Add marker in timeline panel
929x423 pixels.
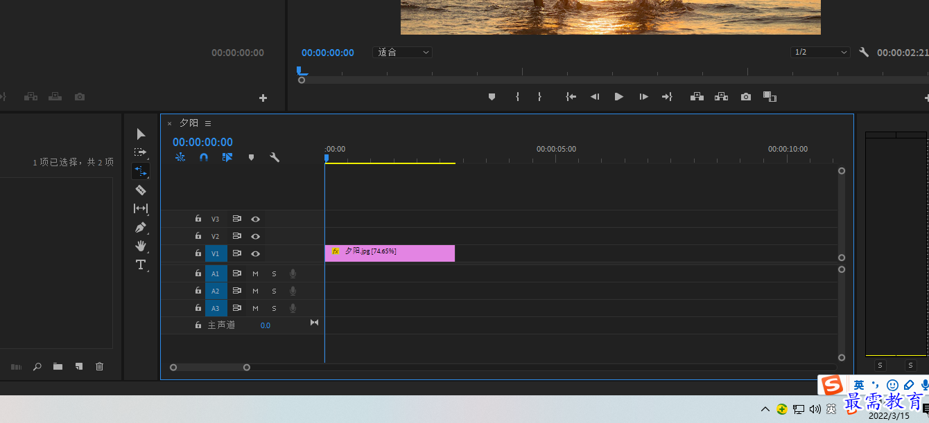point(251,157)
